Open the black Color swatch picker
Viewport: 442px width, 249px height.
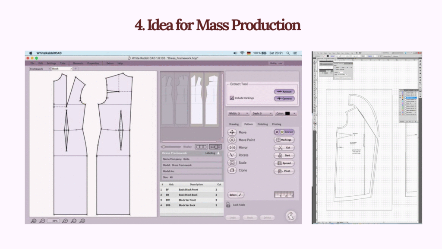point(287,114)
